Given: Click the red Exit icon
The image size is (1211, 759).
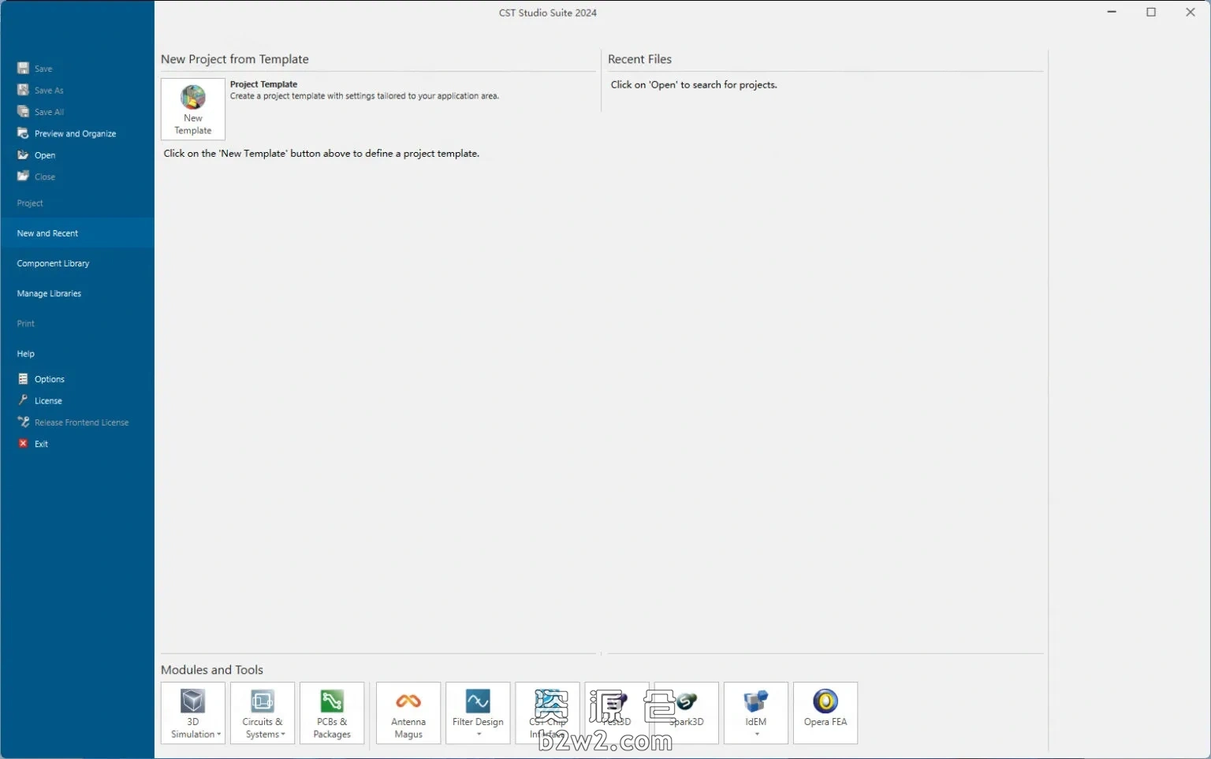Looking at the screenshot, I should tap(24, 444).
